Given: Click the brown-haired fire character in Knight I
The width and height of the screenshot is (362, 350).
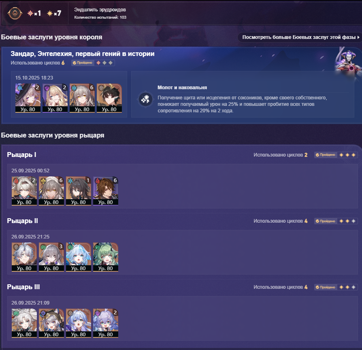Looking at the screenshot, I should coord(106,191).
